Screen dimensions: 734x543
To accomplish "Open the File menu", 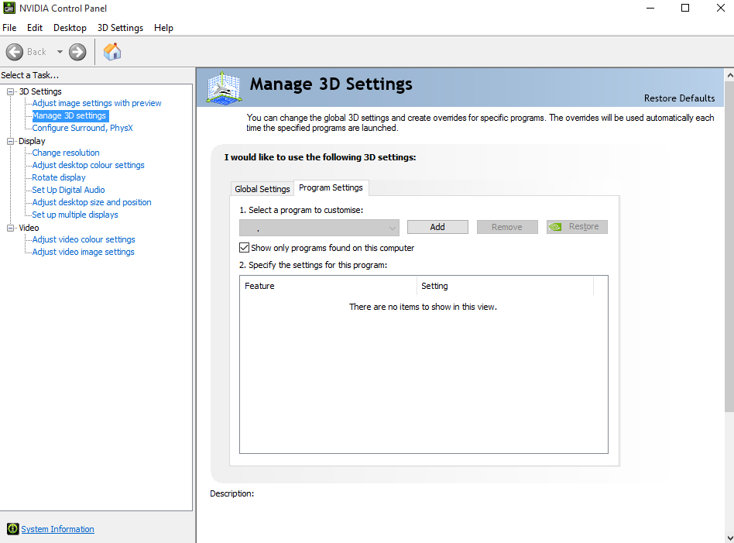I will click(x=9, y=28).
